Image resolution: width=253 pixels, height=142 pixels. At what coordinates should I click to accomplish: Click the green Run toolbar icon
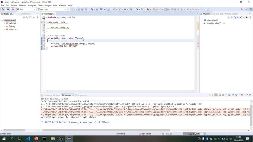(x=137, y=9)
